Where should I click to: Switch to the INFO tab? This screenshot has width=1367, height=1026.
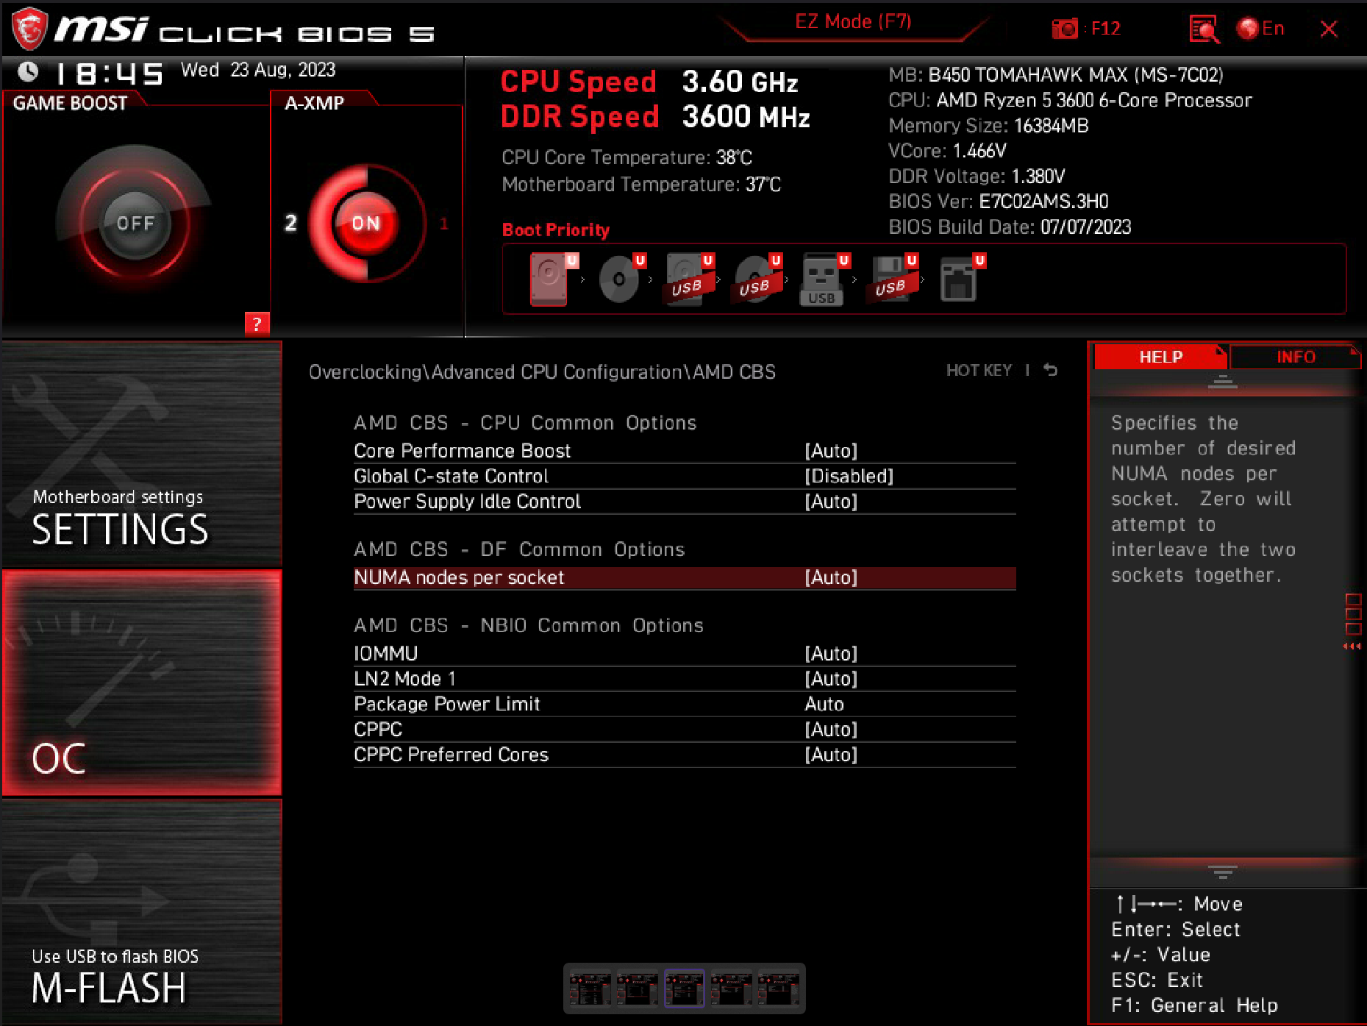click(1296, 357)
